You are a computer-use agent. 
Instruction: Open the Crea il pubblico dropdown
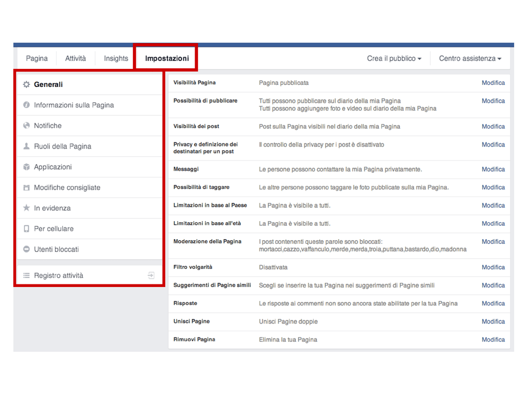pos(394,58)
